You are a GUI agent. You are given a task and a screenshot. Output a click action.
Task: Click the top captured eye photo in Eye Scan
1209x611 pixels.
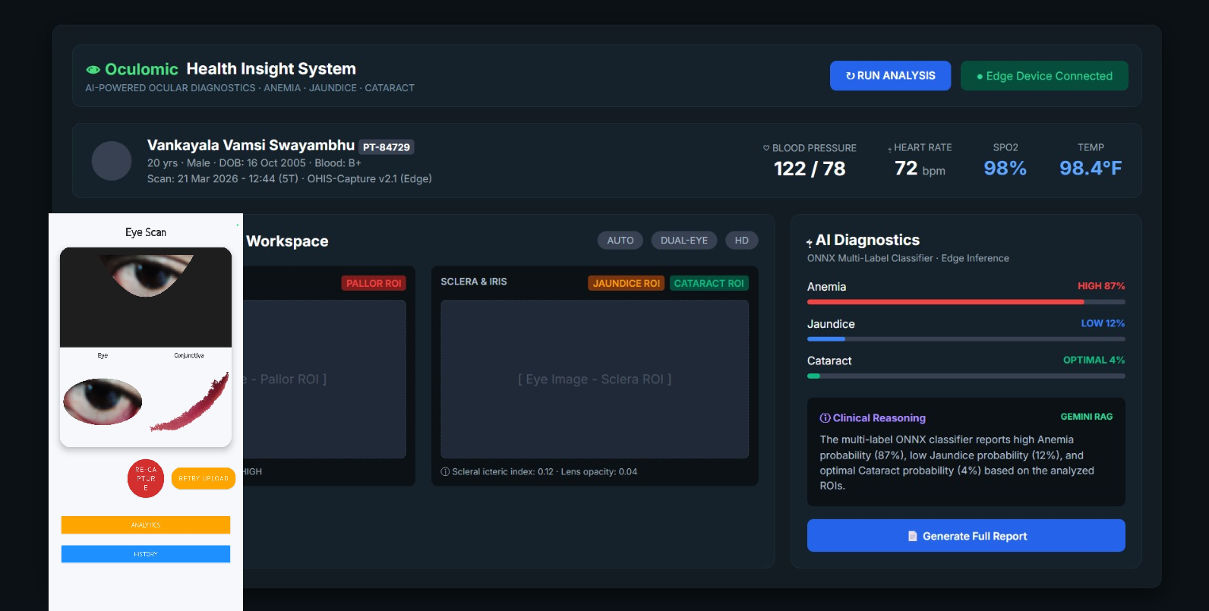[x=146, y=298]
